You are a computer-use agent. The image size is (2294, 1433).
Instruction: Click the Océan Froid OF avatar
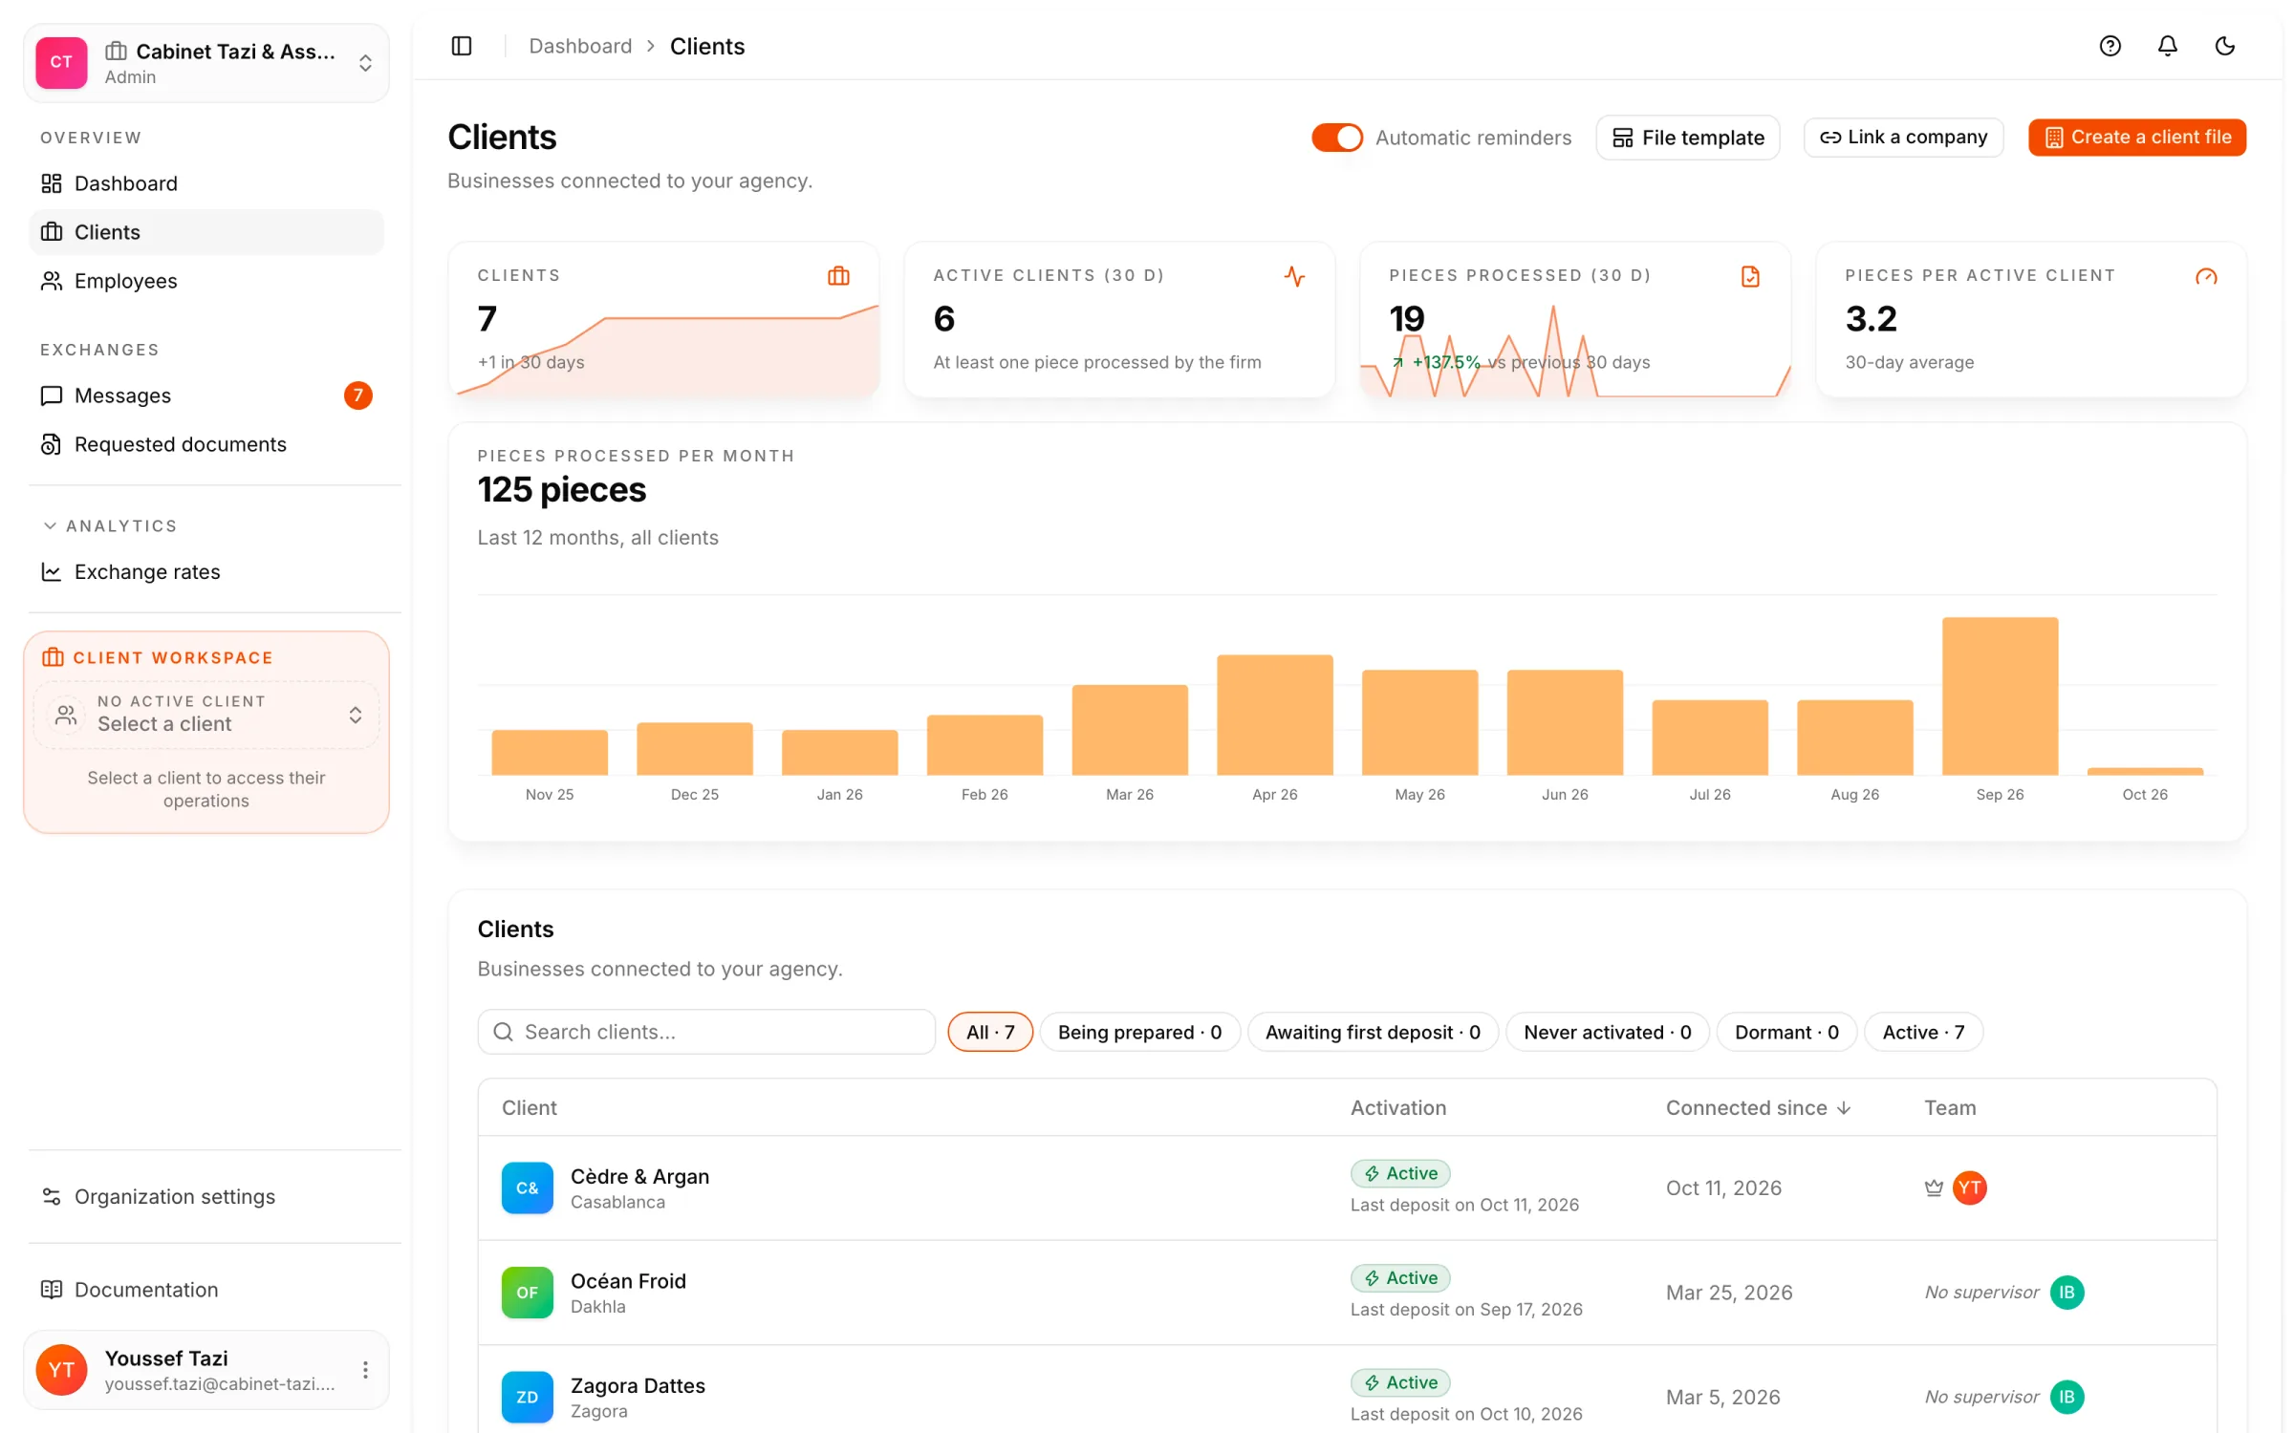tap(528, 1293)
